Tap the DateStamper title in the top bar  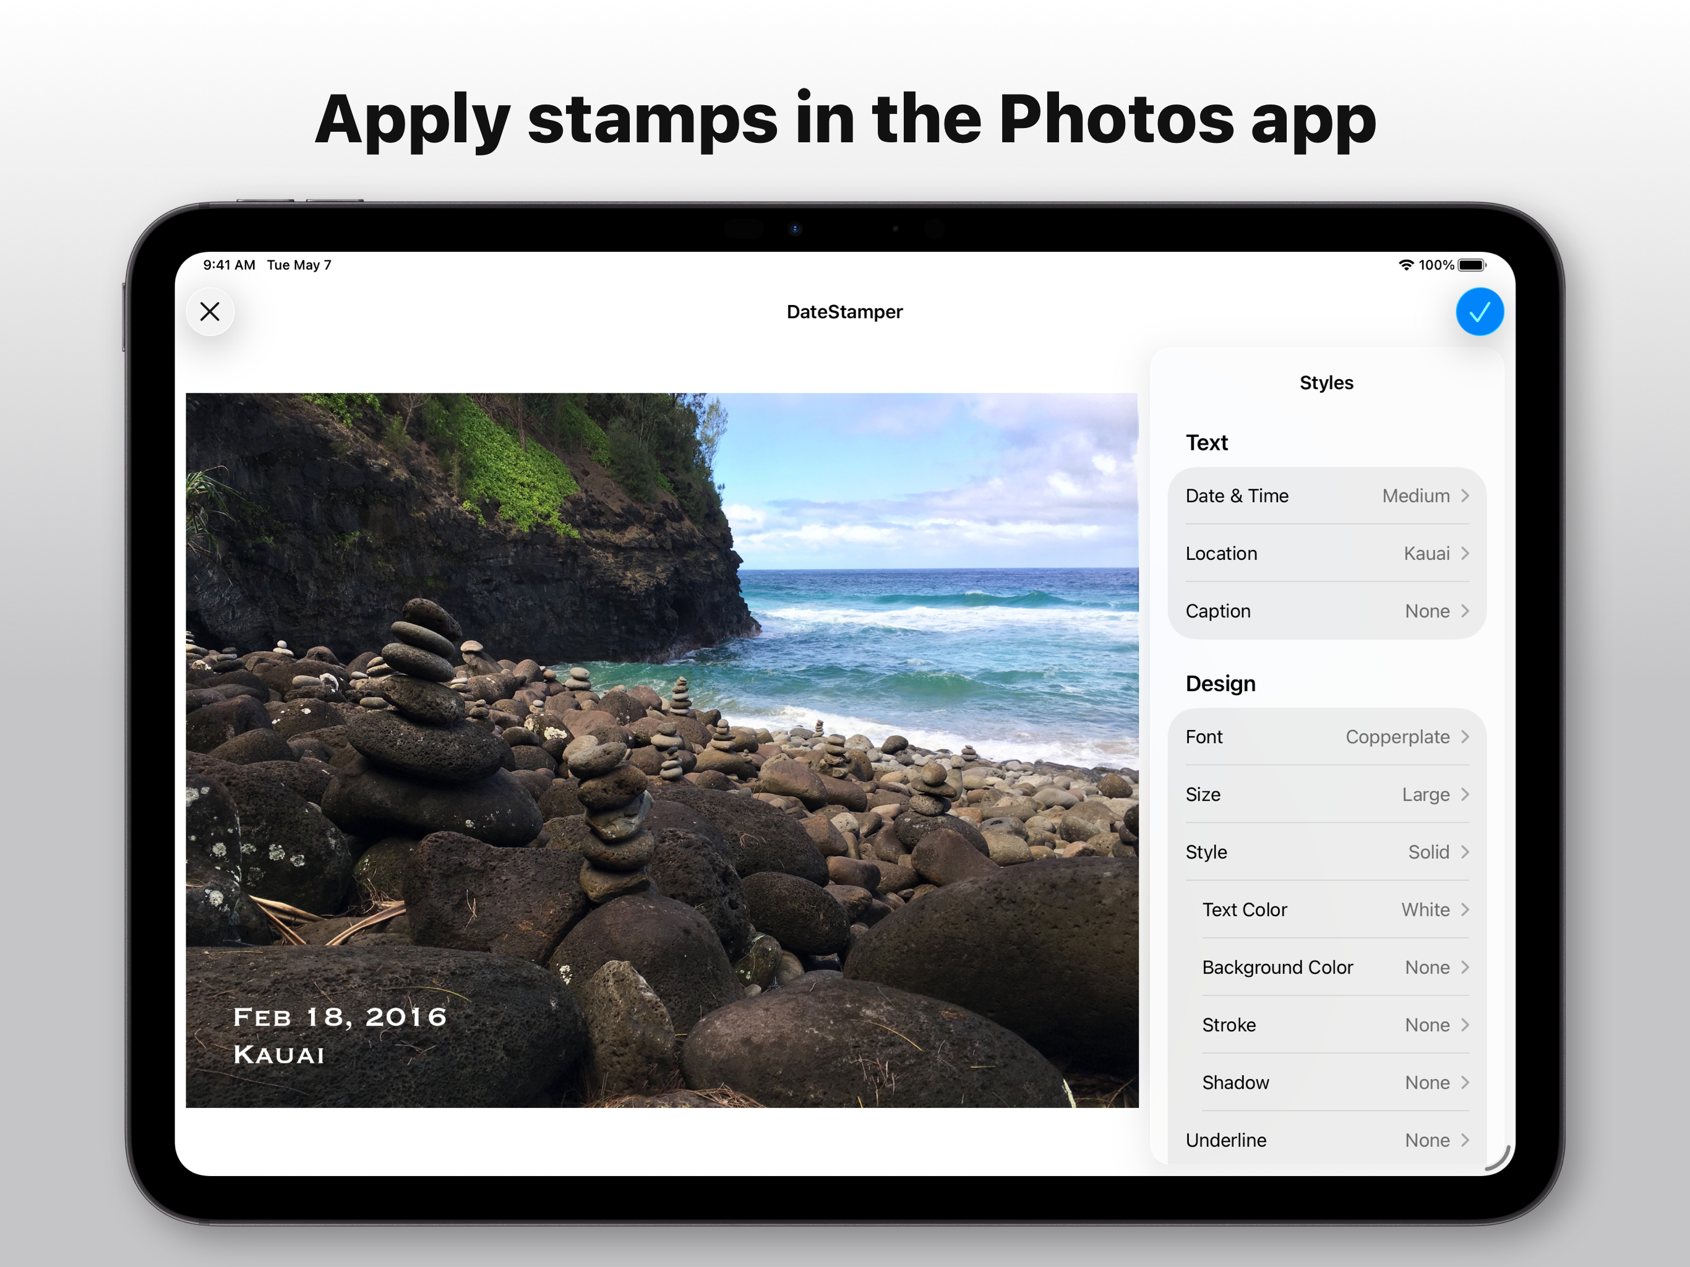pos(845,311)
